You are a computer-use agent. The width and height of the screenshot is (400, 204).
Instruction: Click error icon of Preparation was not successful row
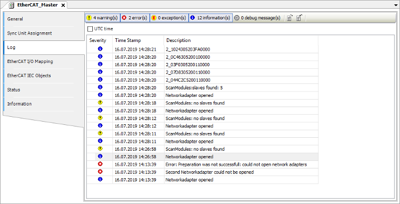click(x=100, y=164)
